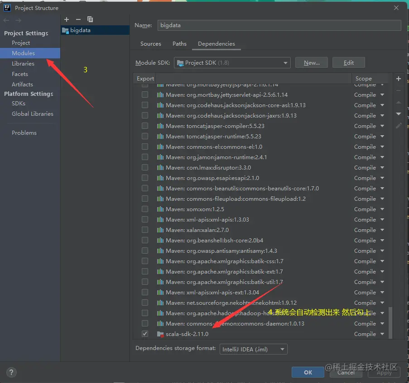409x383 pixels.
Task: Click the library icon for xom:xom:1.2.5
Action: click(x=160, y=209)
